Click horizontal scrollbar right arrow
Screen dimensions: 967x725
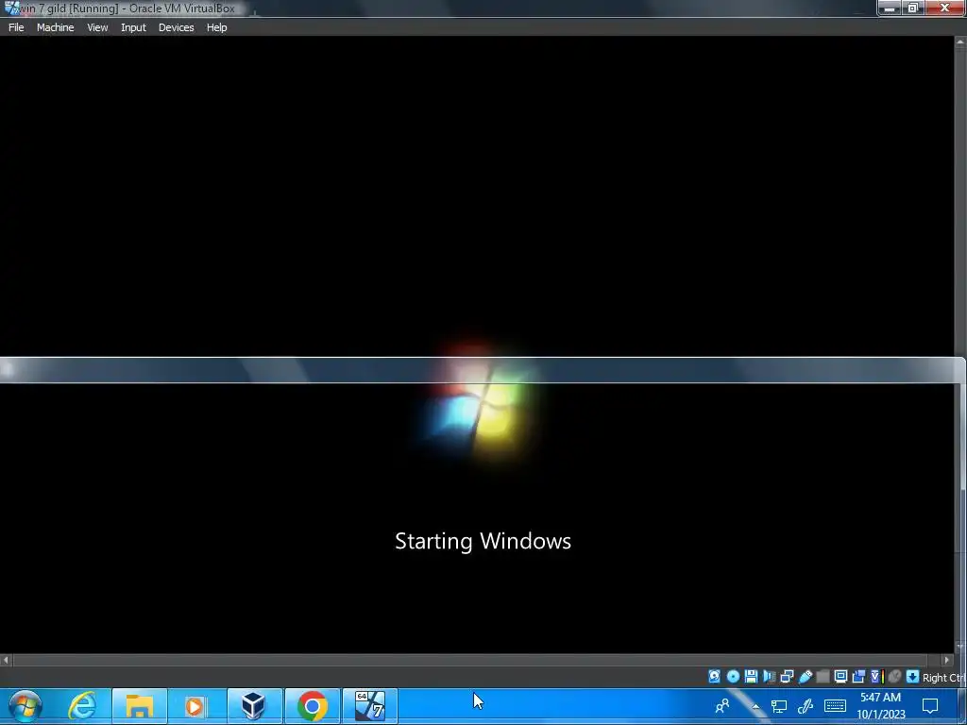[x=947, y=660]
